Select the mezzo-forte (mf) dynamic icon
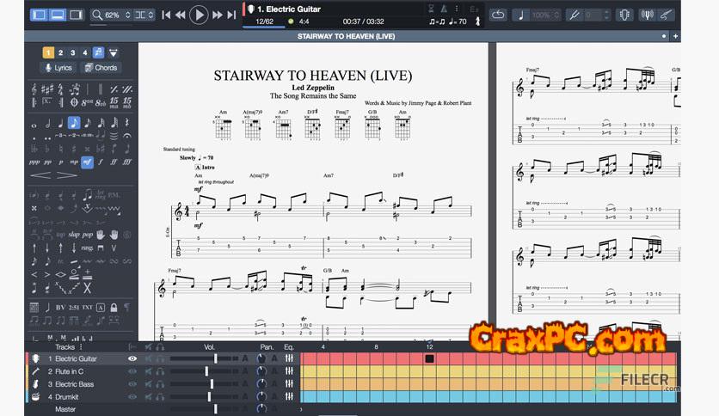This screenshot has width=719, height=416. (87, 161)
